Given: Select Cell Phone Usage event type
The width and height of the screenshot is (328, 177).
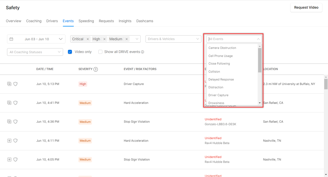Looking at the screenshot, I should (232, 56).
